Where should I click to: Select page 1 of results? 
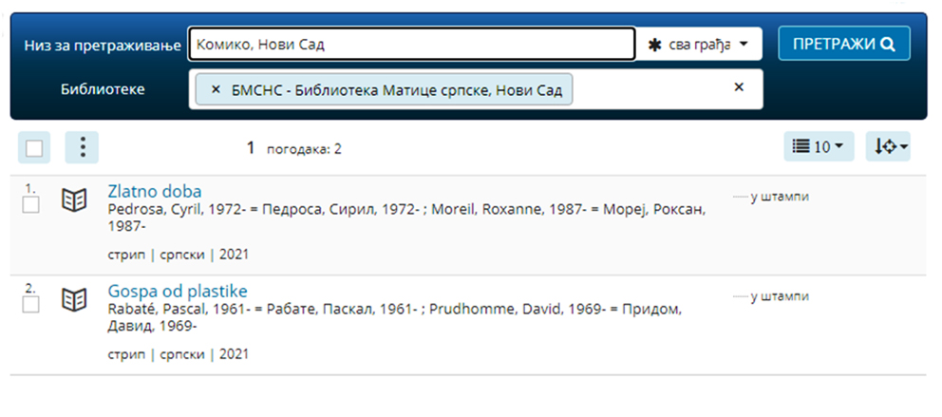coord(251,148)
